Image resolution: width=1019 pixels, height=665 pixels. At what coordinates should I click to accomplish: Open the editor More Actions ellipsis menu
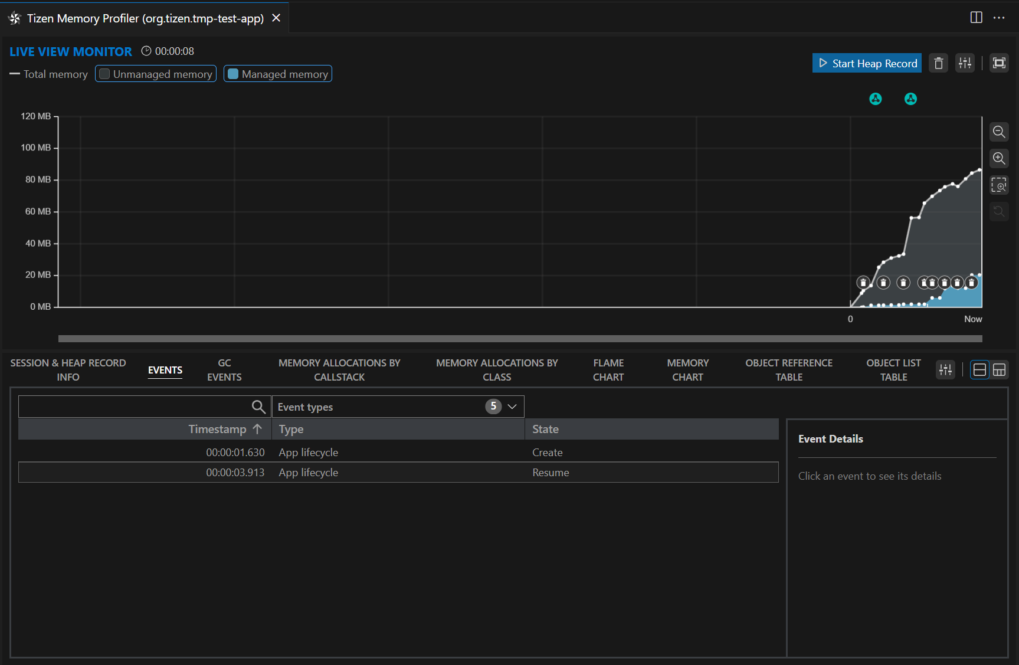tap(998, 18)
